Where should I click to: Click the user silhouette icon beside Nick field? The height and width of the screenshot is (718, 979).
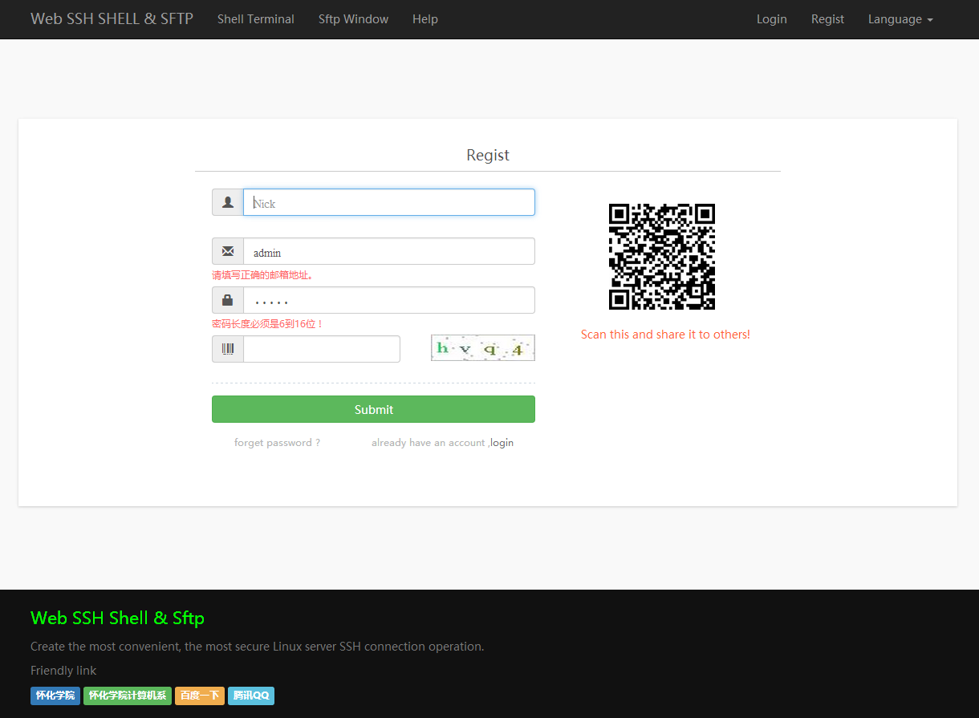(228, 202)
